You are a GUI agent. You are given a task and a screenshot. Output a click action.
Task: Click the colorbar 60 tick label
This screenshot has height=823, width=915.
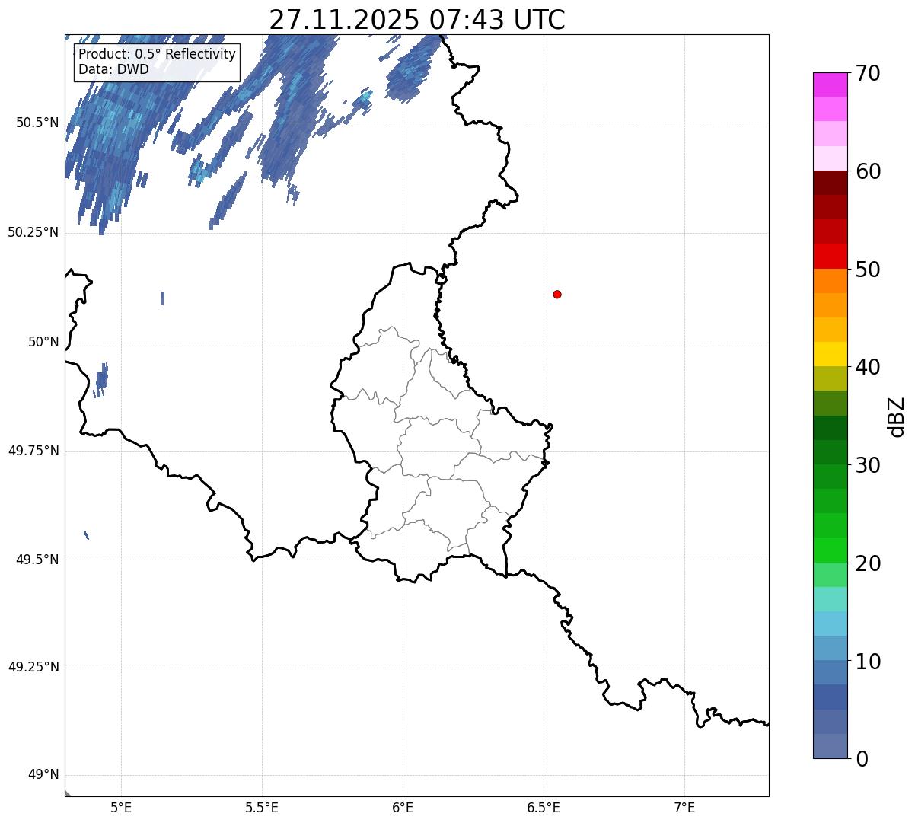[x=868, y=171]
